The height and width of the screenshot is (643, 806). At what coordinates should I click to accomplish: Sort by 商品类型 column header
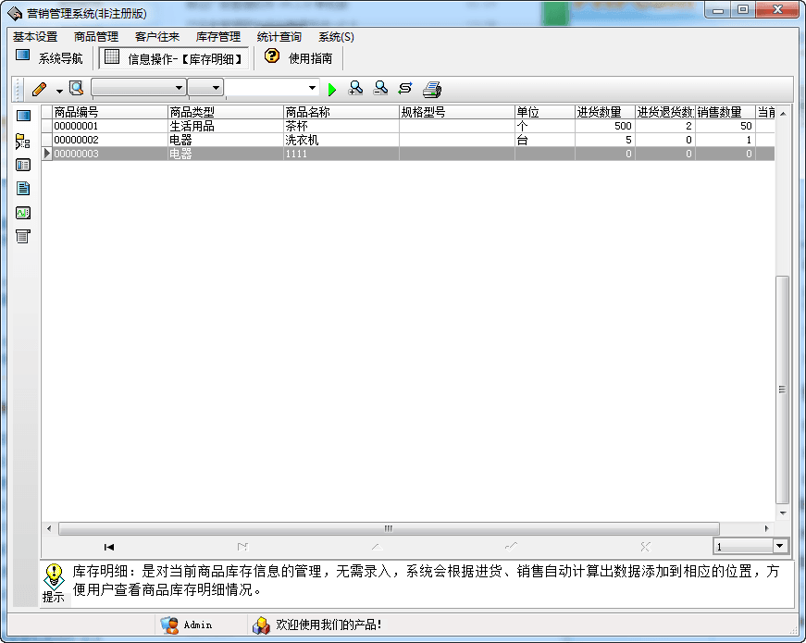click(x=226, y=112)
